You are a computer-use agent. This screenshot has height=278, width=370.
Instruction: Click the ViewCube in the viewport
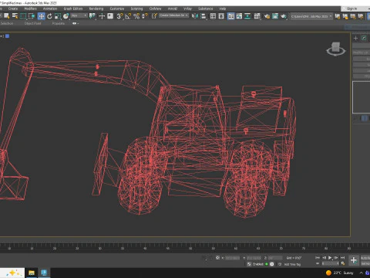(x=335, y=49)
